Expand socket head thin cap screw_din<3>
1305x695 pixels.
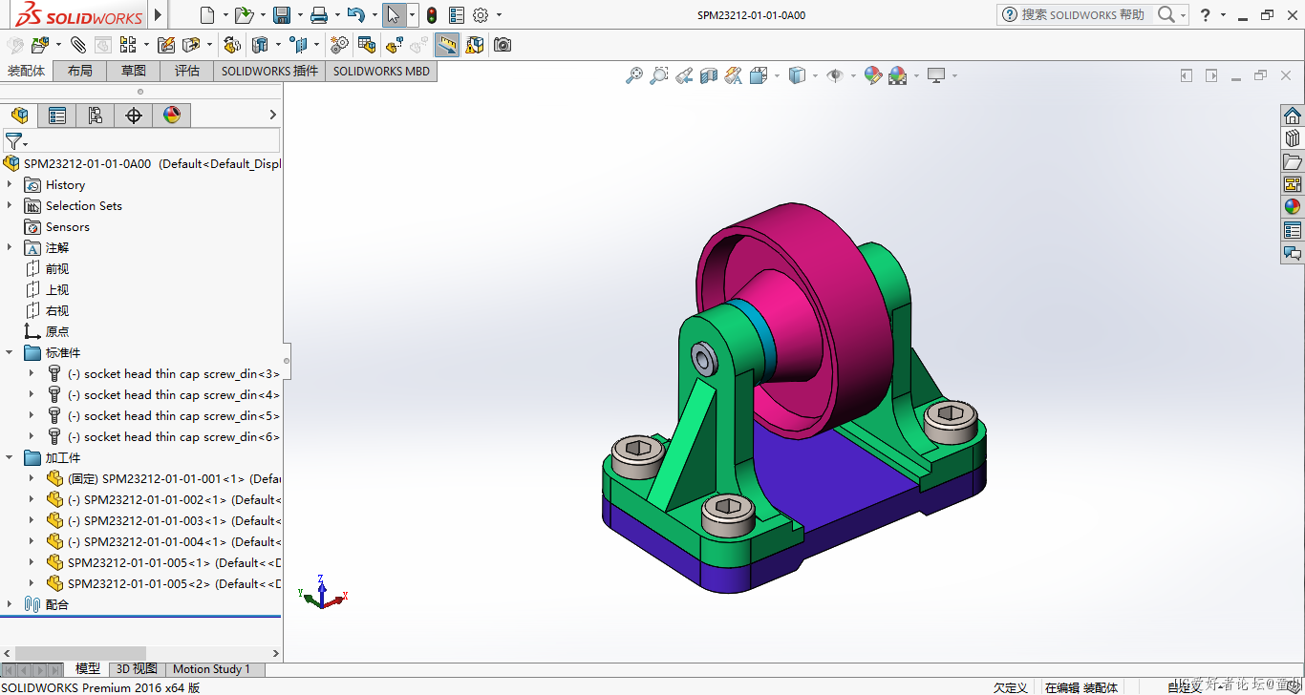(32, 373)
